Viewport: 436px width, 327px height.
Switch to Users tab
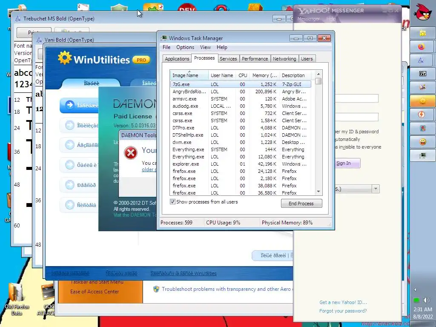(307, 59)
